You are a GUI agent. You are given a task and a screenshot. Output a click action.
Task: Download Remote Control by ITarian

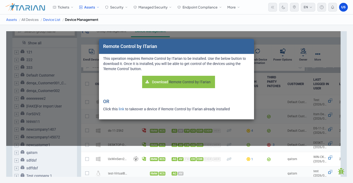click(x=179, y=82)
